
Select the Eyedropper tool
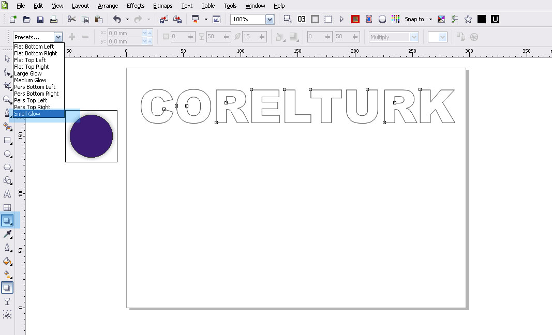point(7,234)
